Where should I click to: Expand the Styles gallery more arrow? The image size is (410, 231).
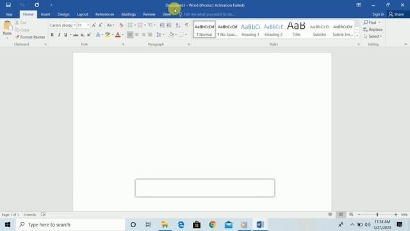pyautogui.click(x=357, y=36)
